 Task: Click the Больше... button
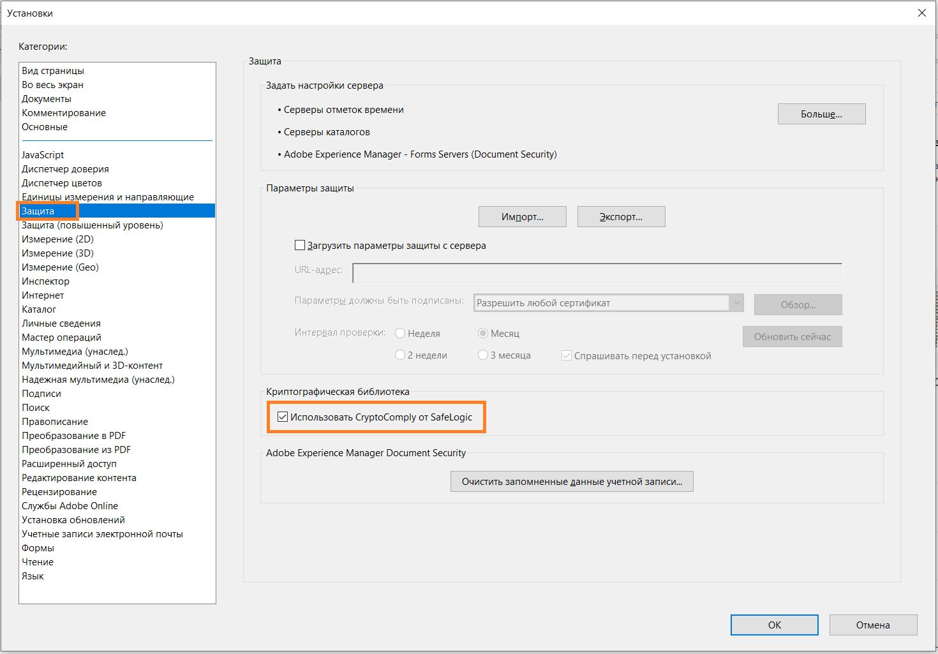[x=821, y=114]
